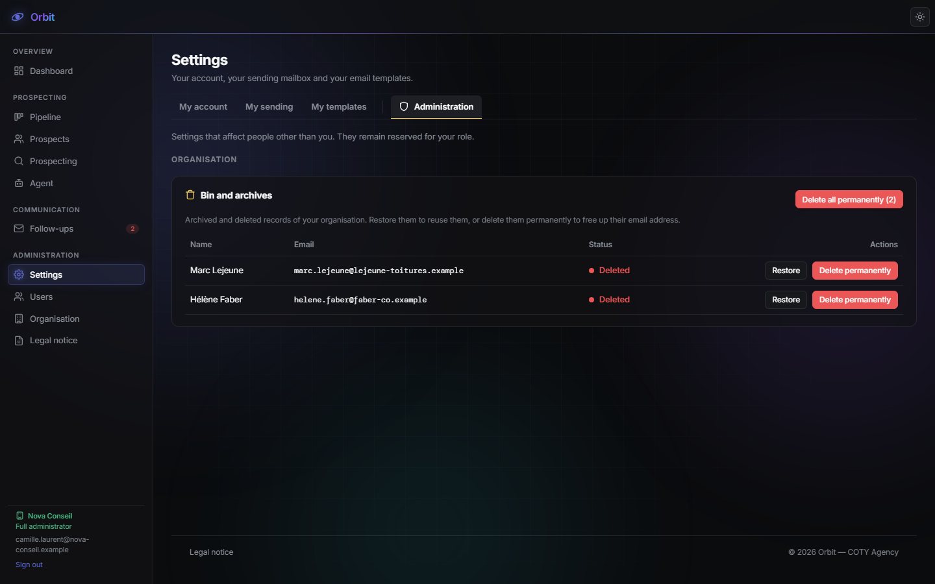935x584 pixels.
Task: Click the camille.laurent@nova-conseil.example address
Action: (x=52, y=544)
